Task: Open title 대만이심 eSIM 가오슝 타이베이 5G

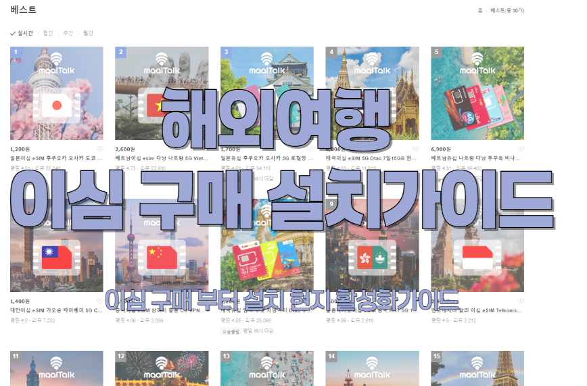Action: tap(56, 310)
